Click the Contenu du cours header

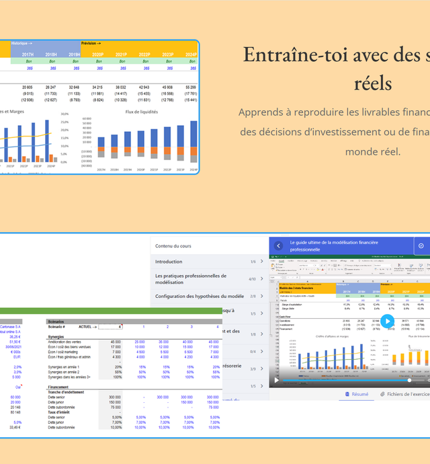coord(173,246)
